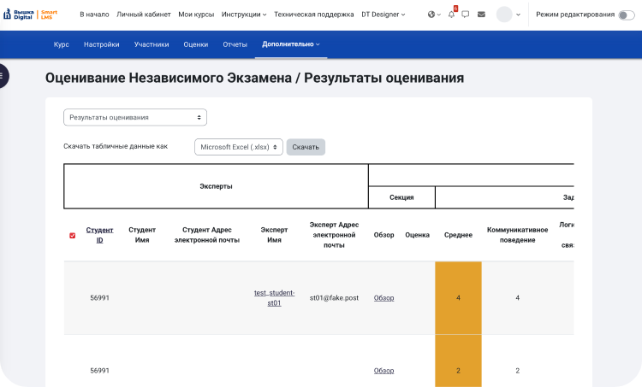This screenshot has width=642, height=387.
Task: Click the Секция header cell
Action: click(x=401, y=197)
